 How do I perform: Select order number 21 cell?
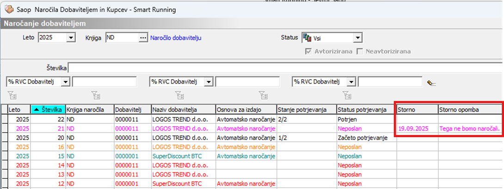pyautogui.click(x=48, y=128)
